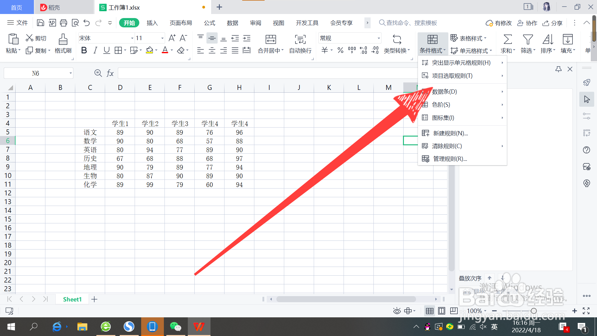Click the Increase font size icon
The image size is (597, 336).
point(172,38)
